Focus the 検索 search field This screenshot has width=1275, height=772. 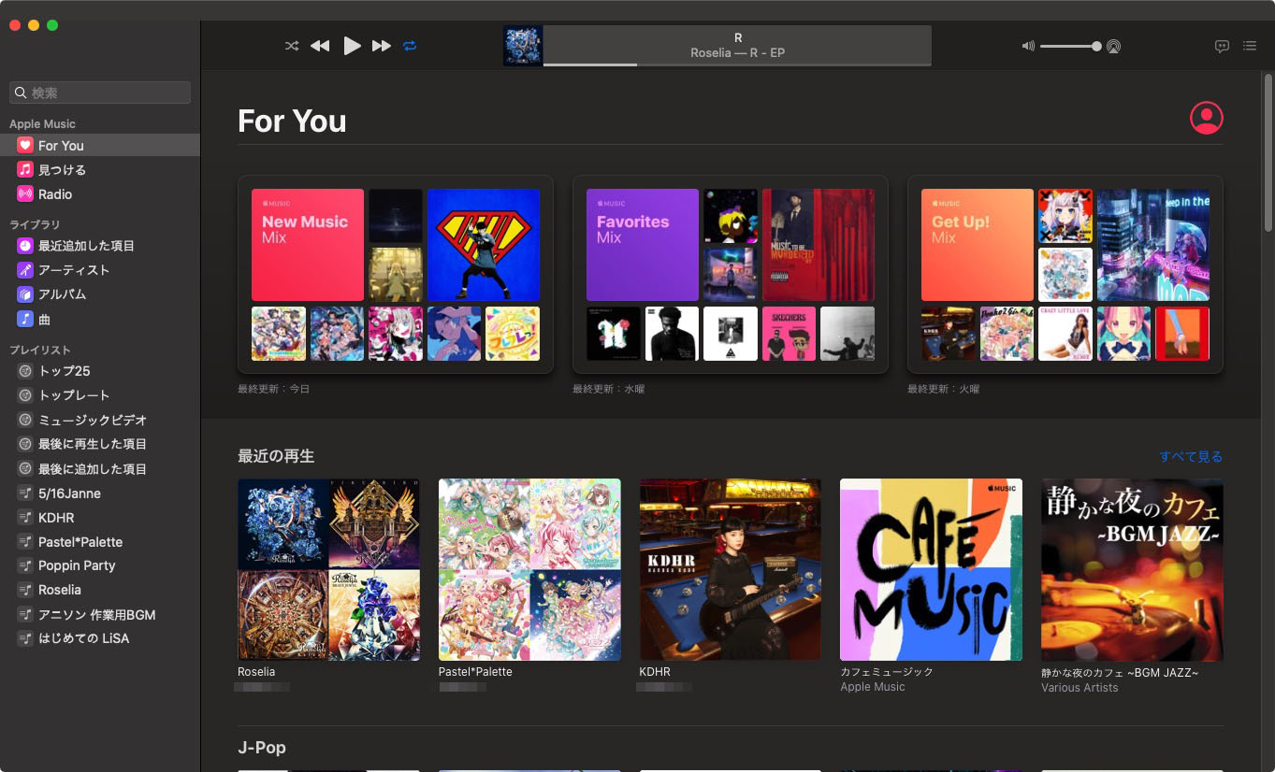pos(100,93)
